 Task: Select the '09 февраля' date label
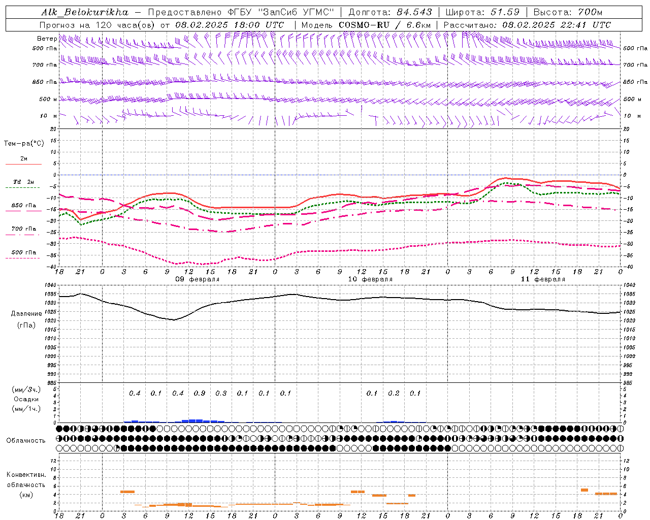tap(198, 279)
